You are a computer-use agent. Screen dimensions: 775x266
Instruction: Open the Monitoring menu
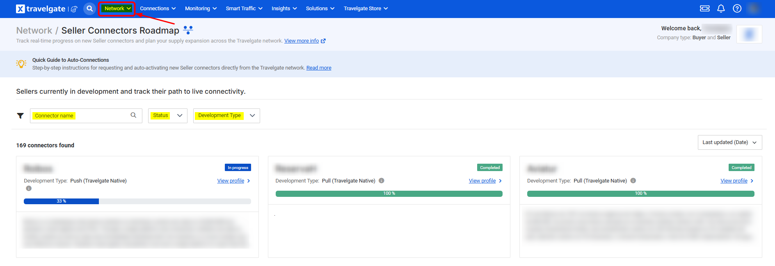(x=201, y=9)
